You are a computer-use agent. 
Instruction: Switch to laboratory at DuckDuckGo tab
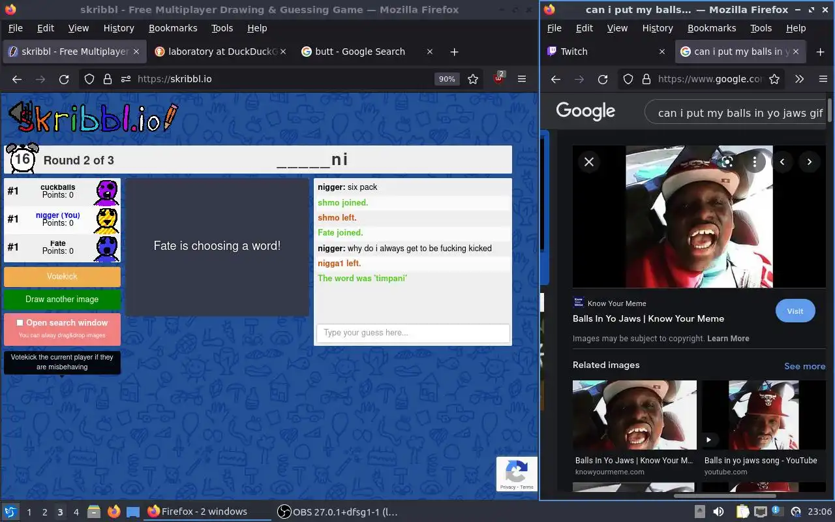(222, 52)
